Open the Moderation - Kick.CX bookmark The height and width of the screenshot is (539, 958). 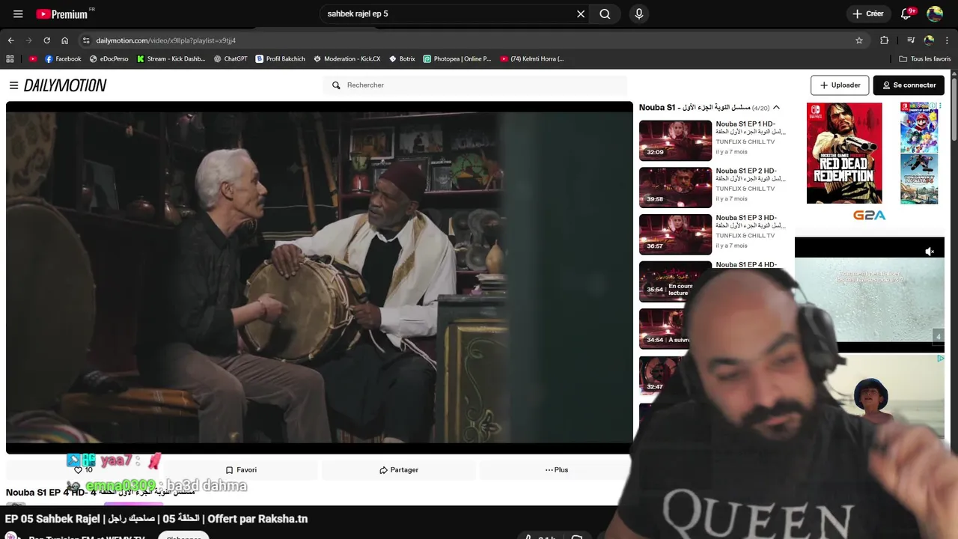pos(347,58)
